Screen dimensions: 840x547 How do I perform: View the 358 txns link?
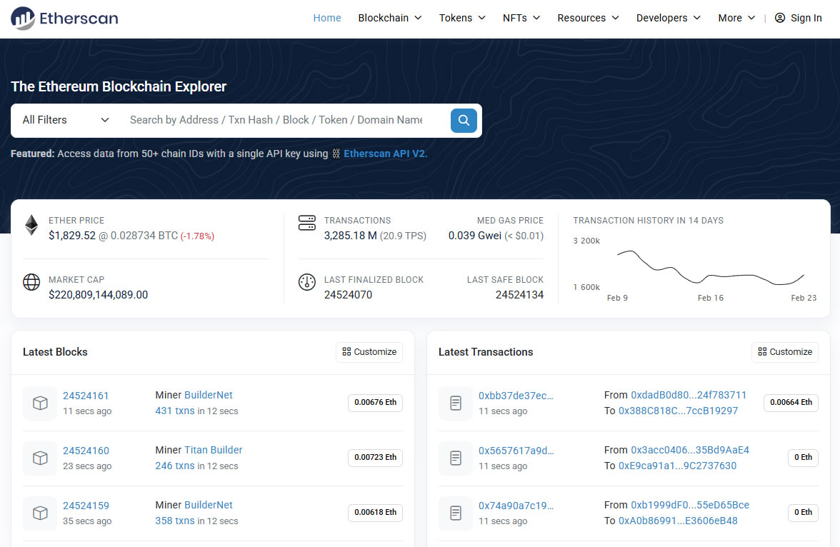point(174,521)
